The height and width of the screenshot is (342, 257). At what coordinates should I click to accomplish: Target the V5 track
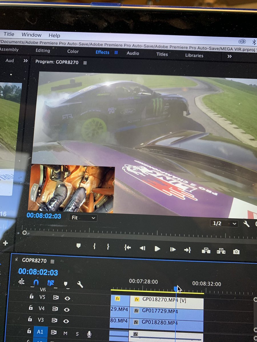42,297
